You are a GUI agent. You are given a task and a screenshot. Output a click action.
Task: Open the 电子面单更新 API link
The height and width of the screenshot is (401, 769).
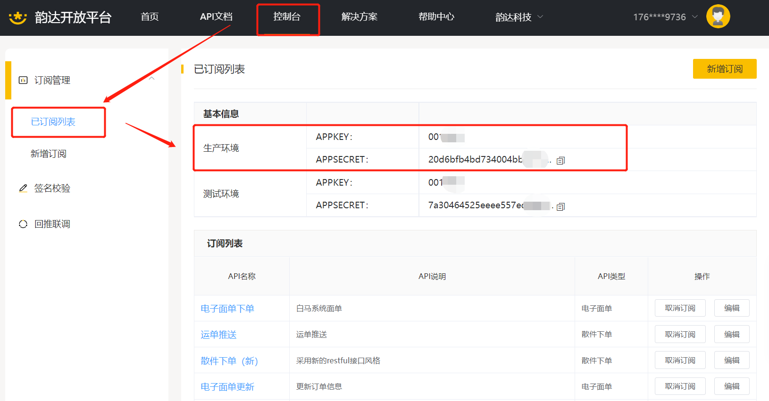[x=227, y=387]
